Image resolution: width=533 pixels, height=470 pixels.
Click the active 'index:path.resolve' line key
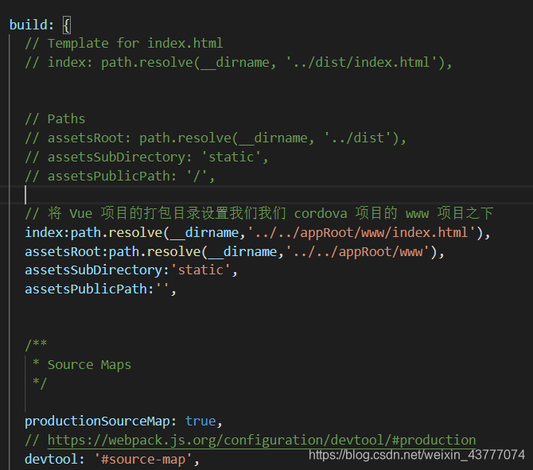tap(47, 233)
